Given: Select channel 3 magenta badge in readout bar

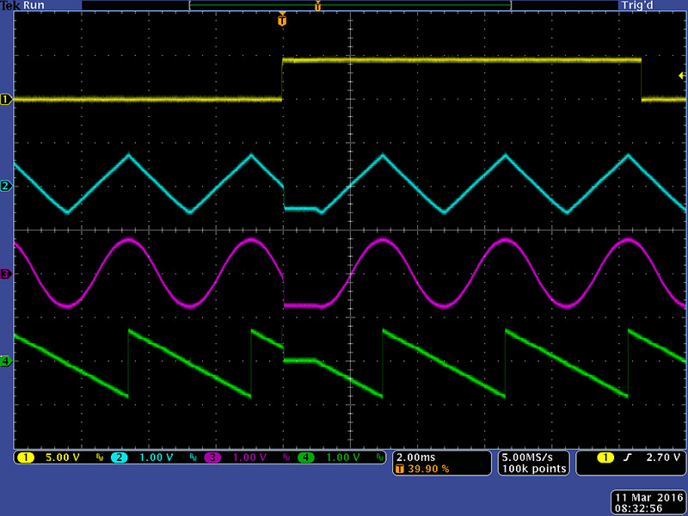Looking at the screenshot, I should [212, 458].
